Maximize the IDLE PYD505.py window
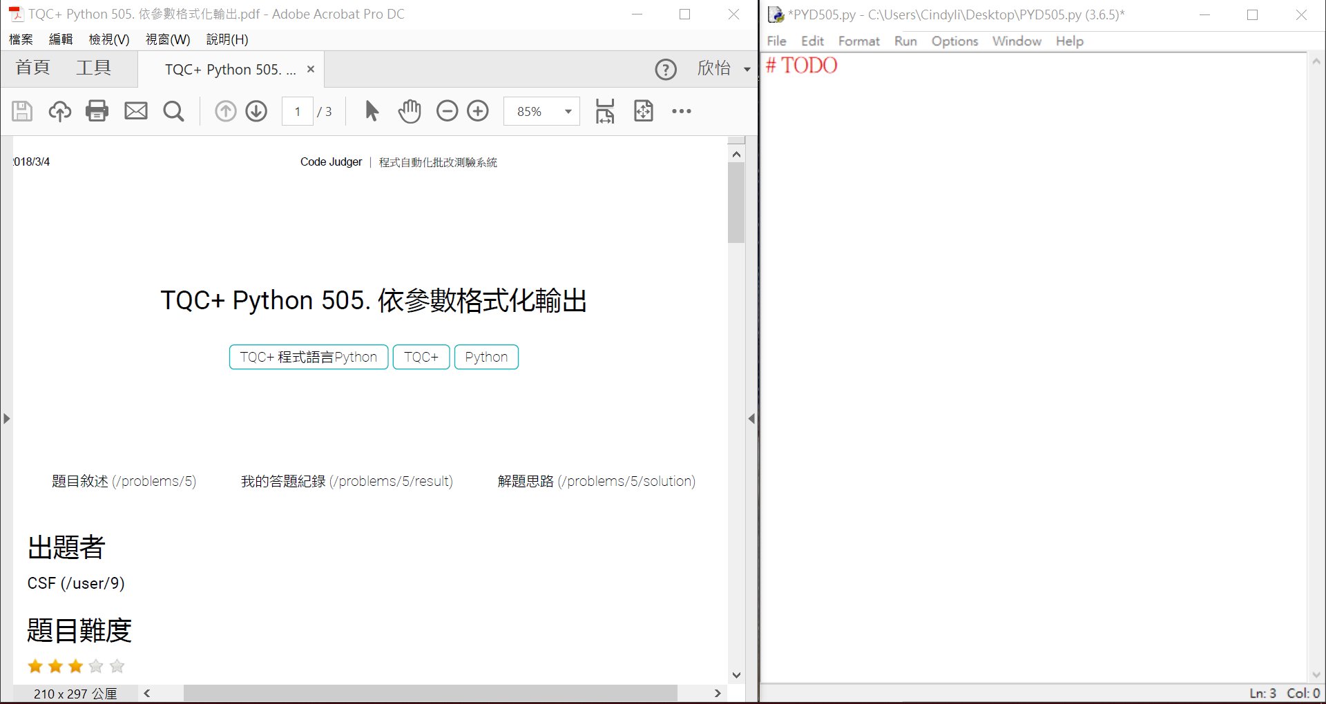Image resolution: width=1326 pixels, height=704 pixels. click(1252, 14)
